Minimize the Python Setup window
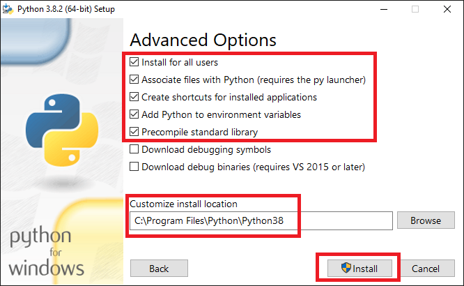Screen dimensions: 464x286 pyautogui.click(x=383, y=9)
